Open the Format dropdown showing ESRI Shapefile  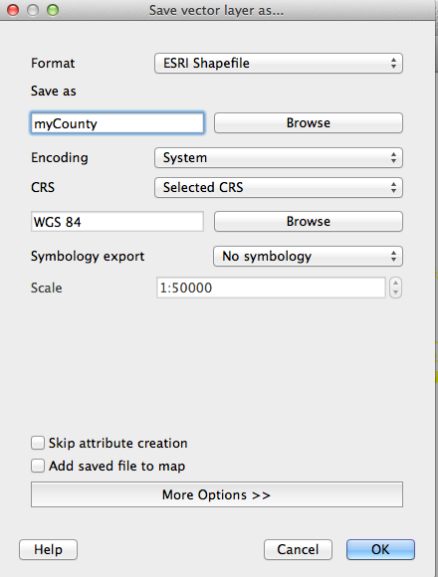coord(279,64)
